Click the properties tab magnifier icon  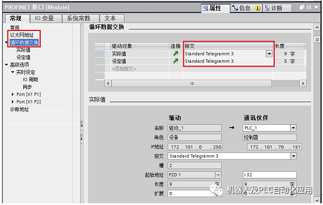click(x=205, y=8)
